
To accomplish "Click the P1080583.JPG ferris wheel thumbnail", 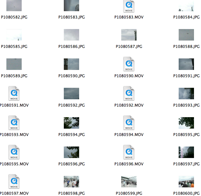I will 71,5.
